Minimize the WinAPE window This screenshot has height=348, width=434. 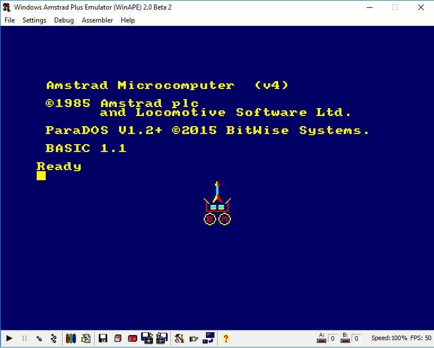point(370,7)
